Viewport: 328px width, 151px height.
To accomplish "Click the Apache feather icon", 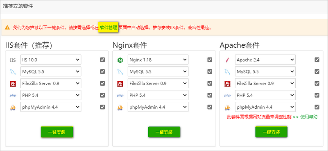I will click(227, 60).
